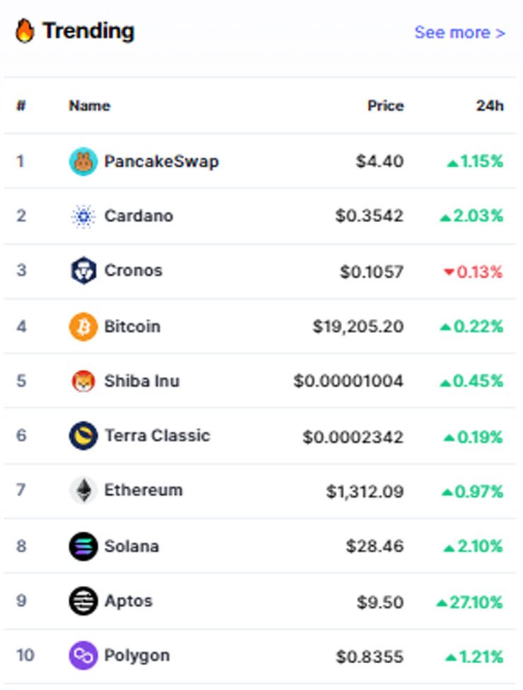The height and width of the screenshot is (690, 523).
Task: Open the See more link
Action: [x=459, y=33]
